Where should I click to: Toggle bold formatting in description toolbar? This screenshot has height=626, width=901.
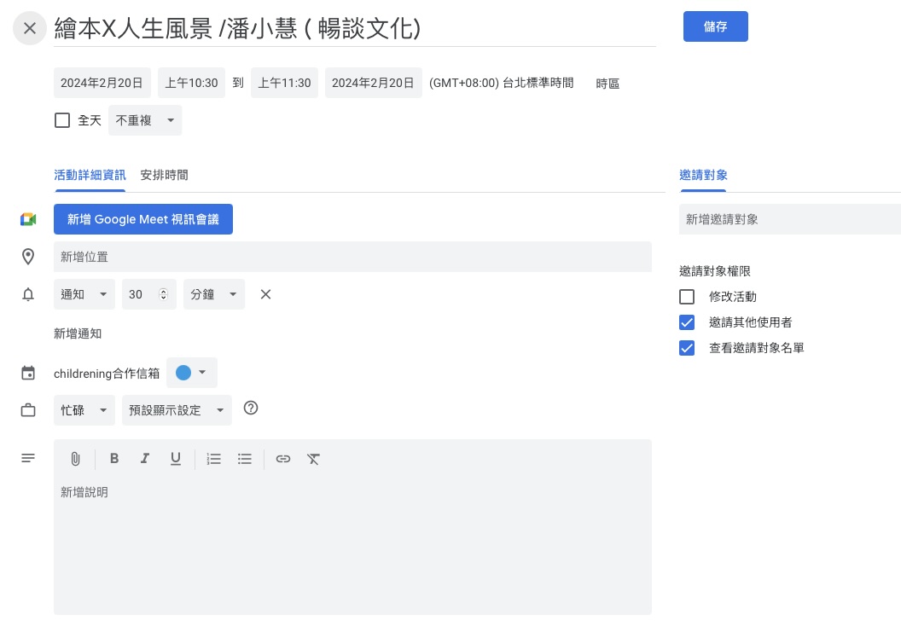coord(113,459)
